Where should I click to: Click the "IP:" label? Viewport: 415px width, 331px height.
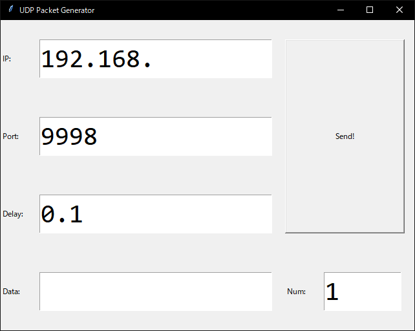pyautogui.click(x=7, y=59)
